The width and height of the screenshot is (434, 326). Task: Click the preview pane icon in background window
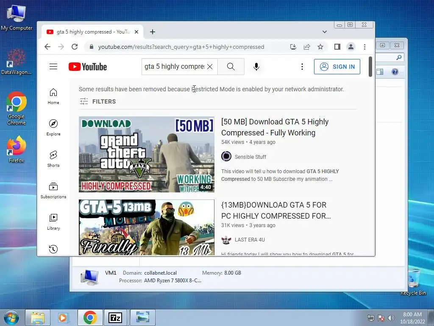(380, 72)
